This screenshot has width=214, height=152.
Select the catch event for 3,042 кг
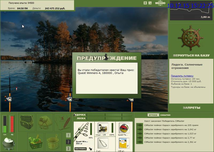[x=170, y=129]
